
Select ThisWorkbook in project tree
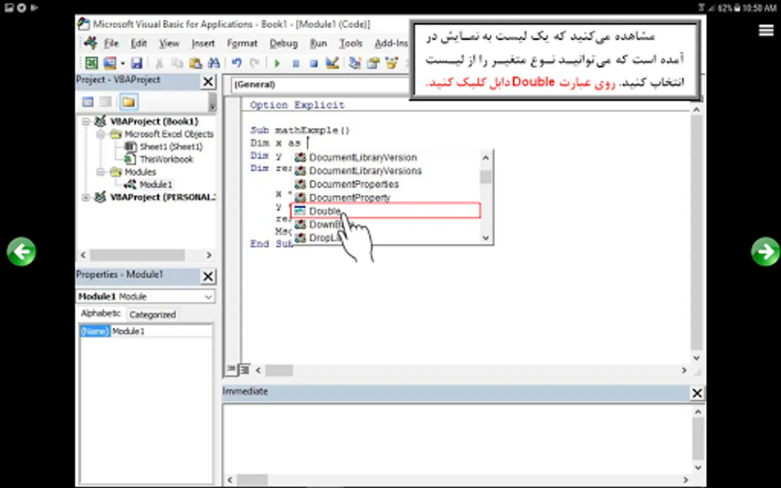(166, 159)
